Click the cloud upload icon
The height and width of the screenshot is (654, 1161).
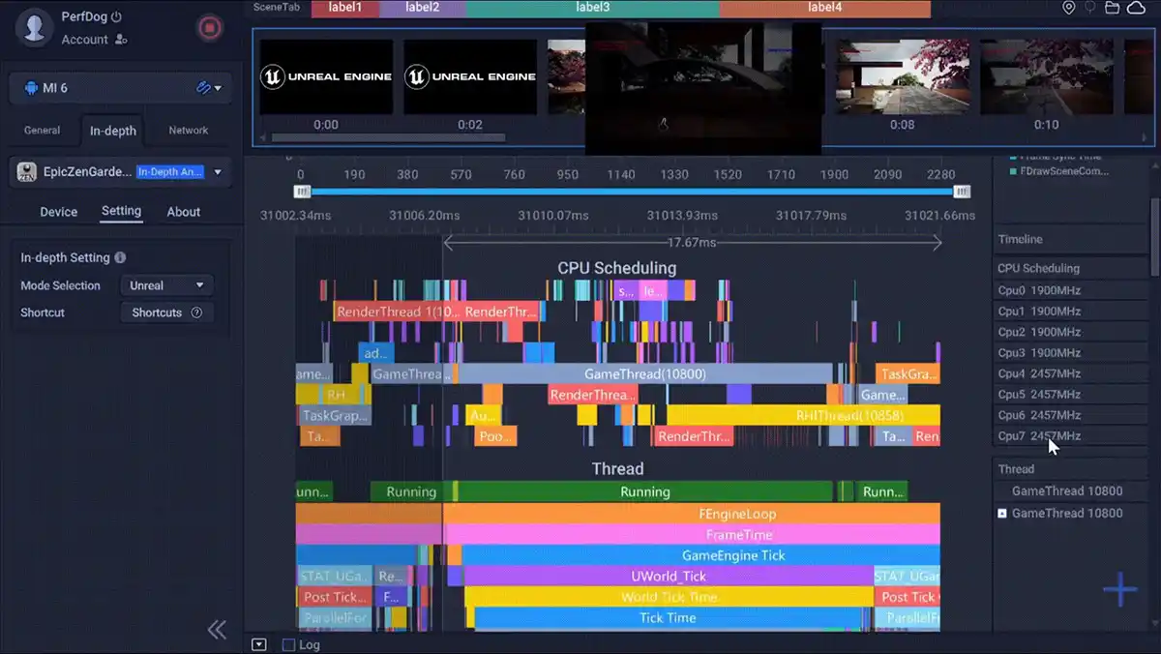click(x=1135, y=8)
